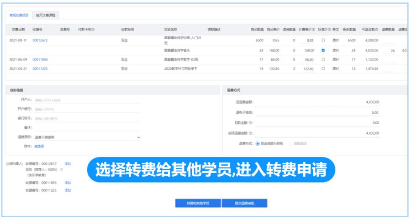This screenshot has height=220, width=411.
Task: Uncheck the 标准价 checkbox for 跟着穆老师学音乐
Action: tap(323, 50)
